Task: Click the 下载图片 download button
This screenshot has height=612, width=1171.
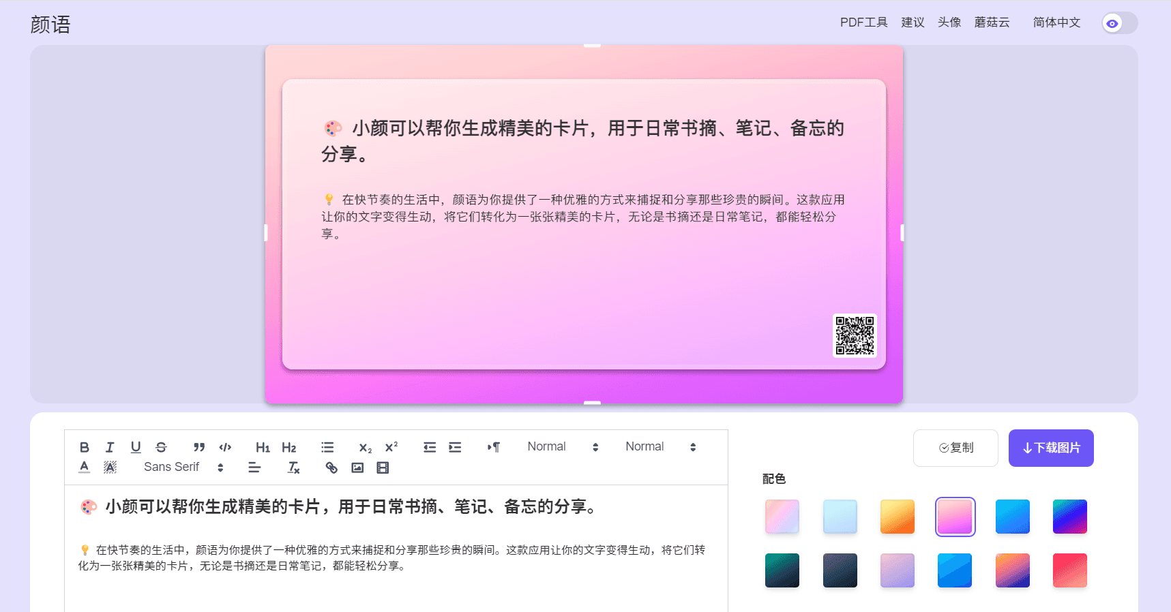Action: point(1051,448)
